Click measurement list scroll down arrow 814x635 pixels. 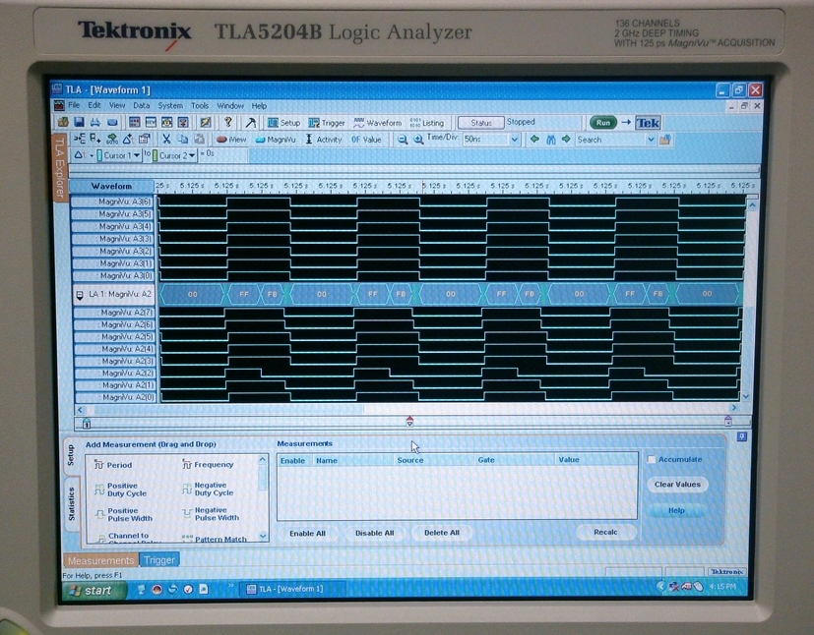pyautogui.click(x=263, y=536)
